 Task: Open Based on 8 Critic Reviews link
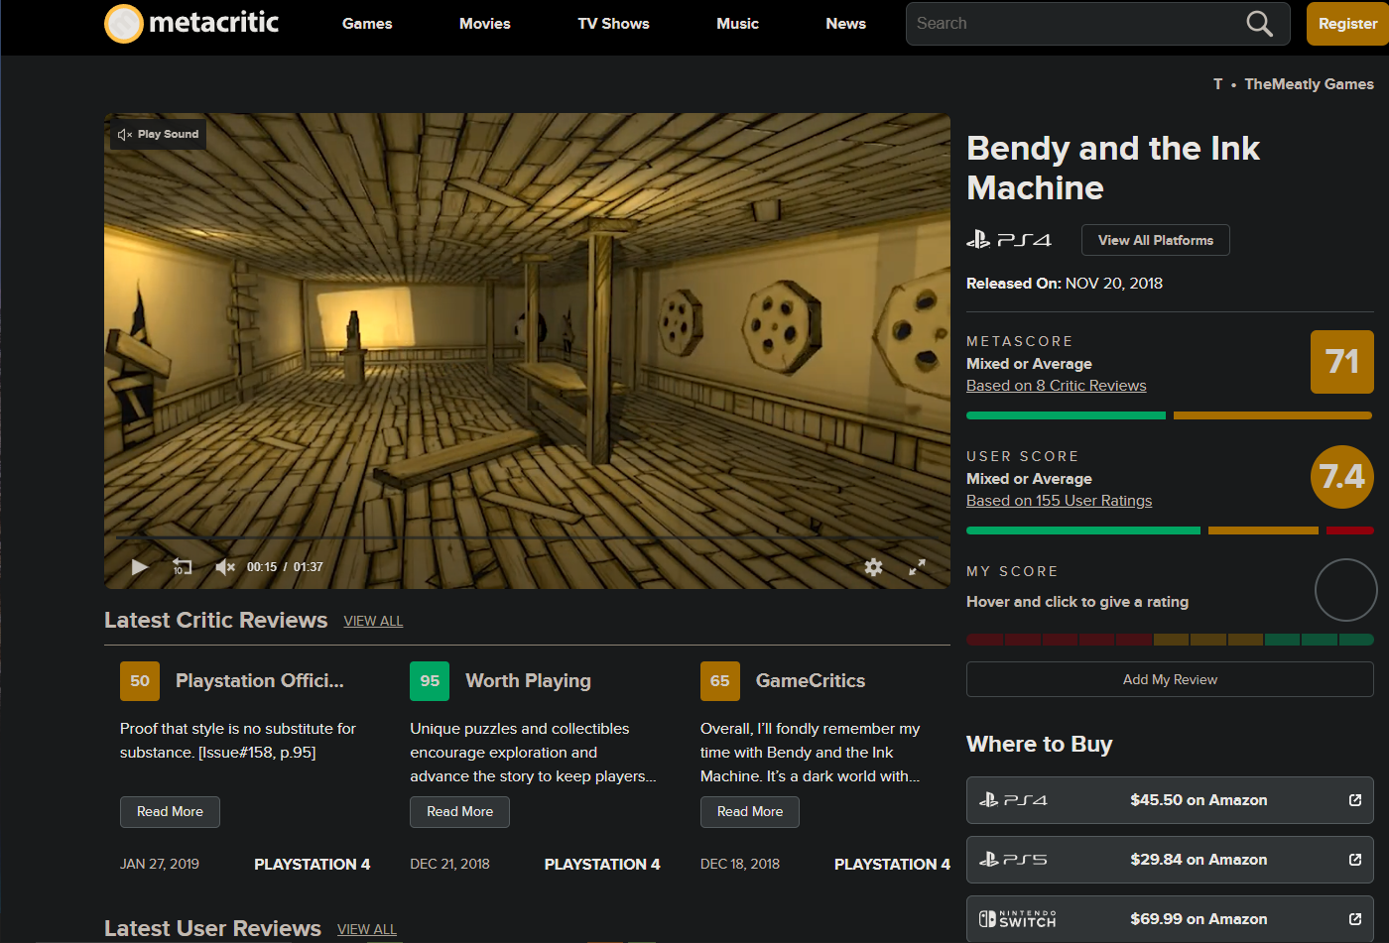click(1057, 386)
